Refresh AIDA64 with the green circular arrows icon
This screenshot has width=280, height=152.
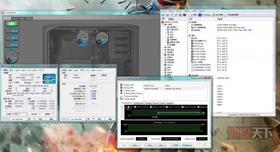[176, 15]
